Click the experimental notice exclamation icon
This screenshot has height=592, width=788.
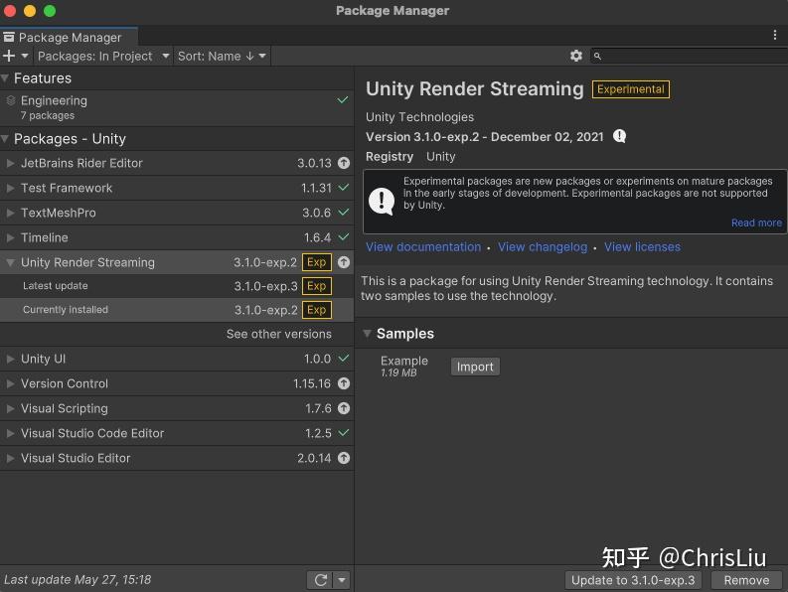click(382, 201)
